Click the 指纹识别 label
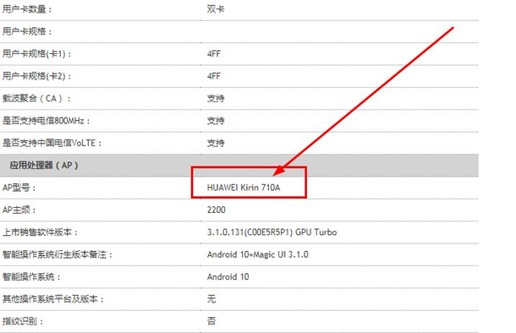516x333 pixels. coord(23,321)
